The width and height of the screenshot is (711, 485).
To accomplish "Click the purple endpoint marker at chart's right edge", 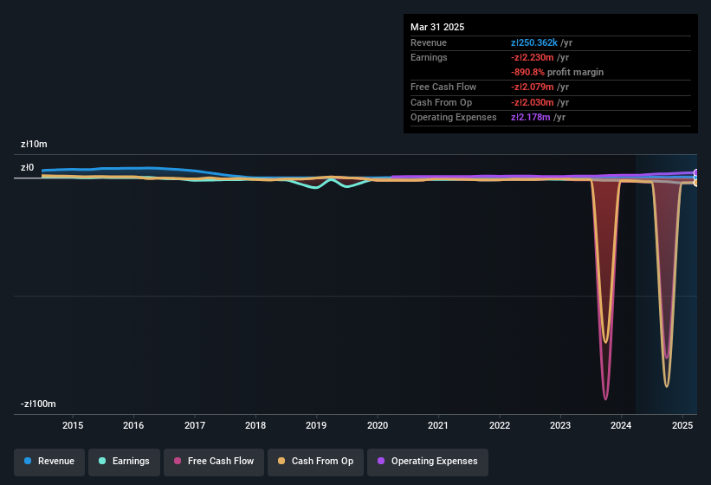I will pyautogui.click(x=695, y=172).
